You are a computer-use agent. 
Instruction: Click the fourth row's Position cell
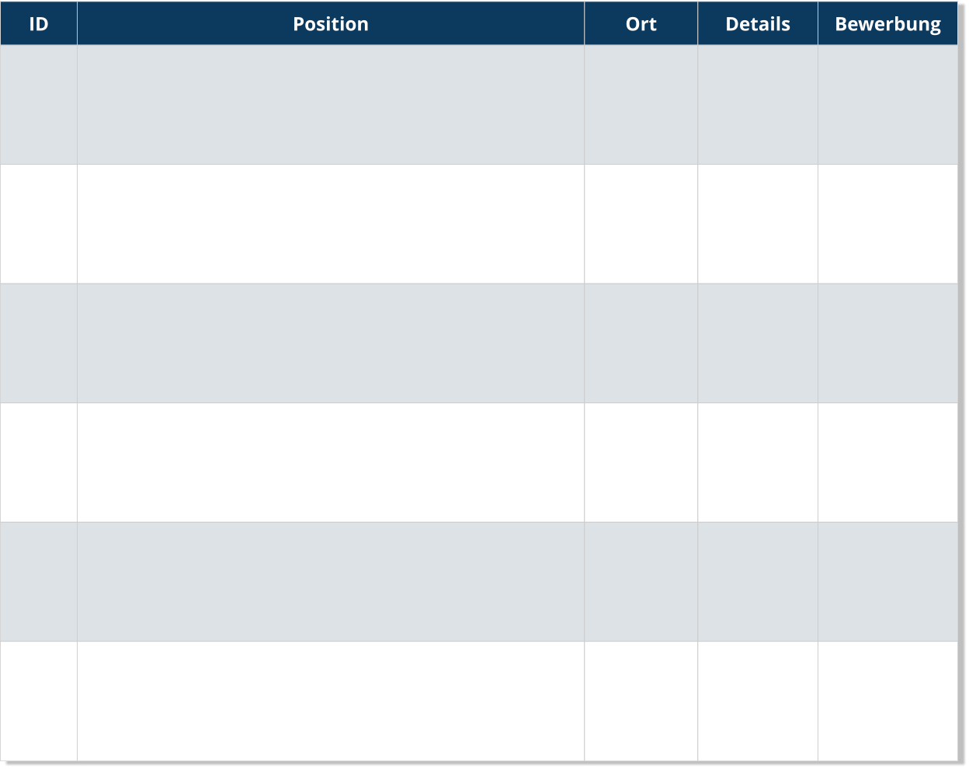(330, 462)
